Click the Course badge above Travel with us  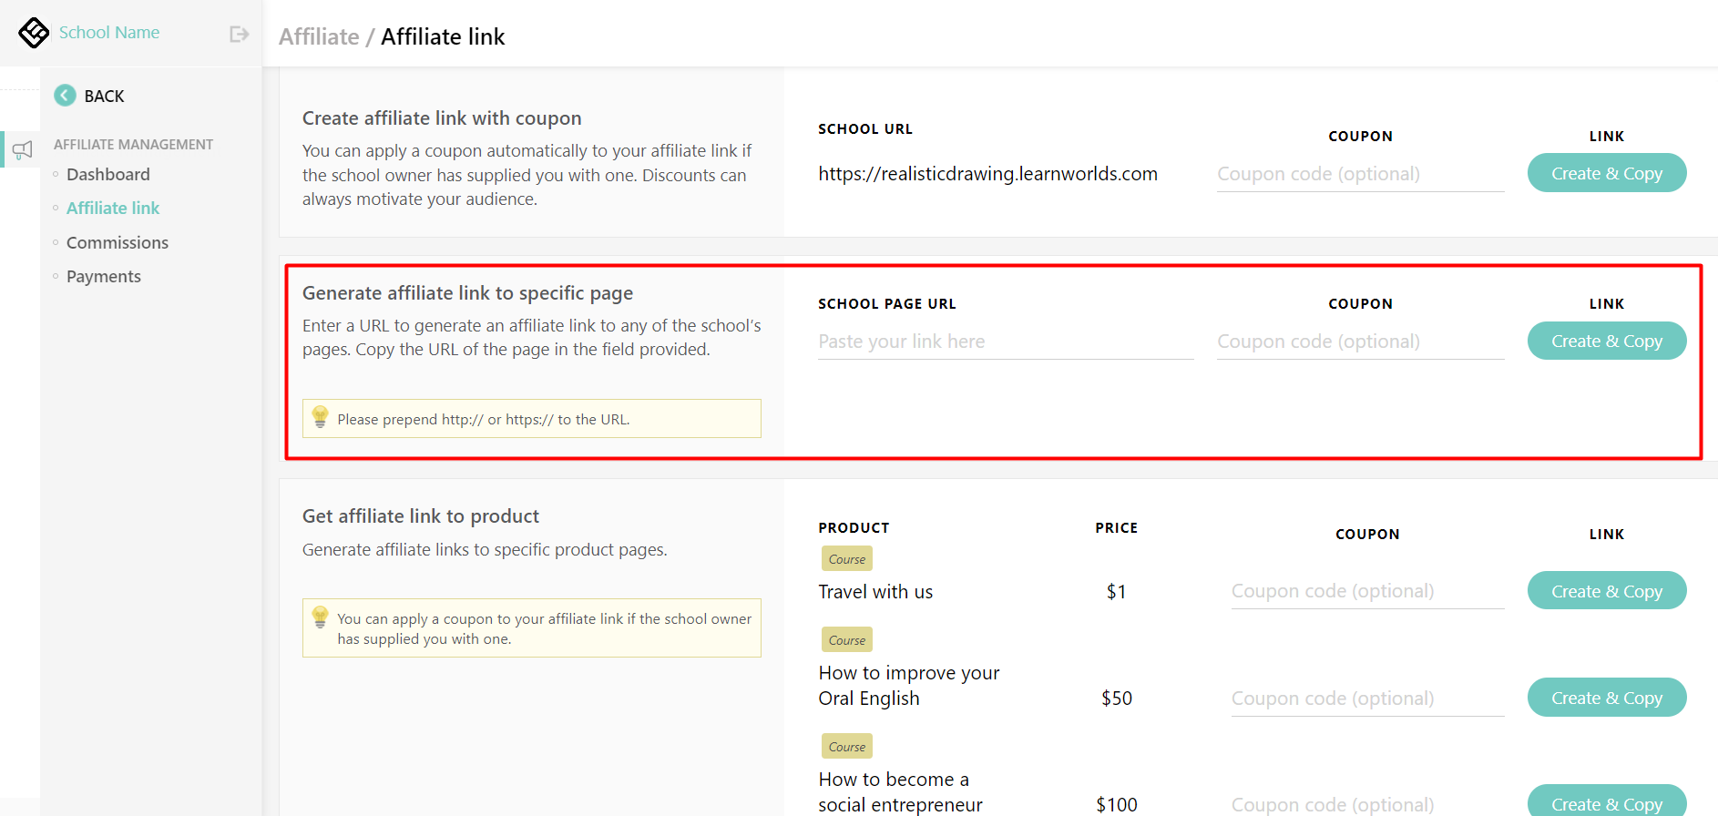point(846,558)
